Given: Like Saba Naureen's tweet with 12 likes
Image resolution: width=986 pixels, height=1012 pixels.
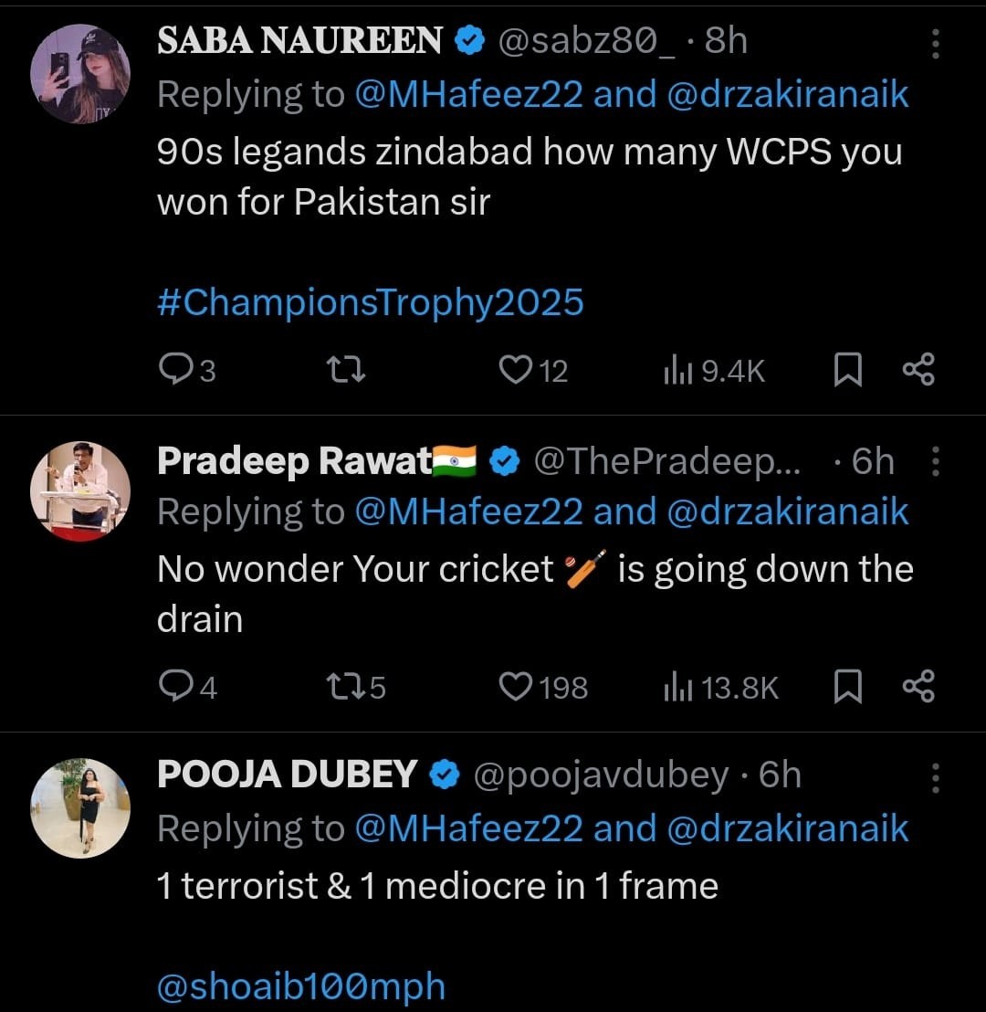Looking at the screenshot, I should (515, 369).
